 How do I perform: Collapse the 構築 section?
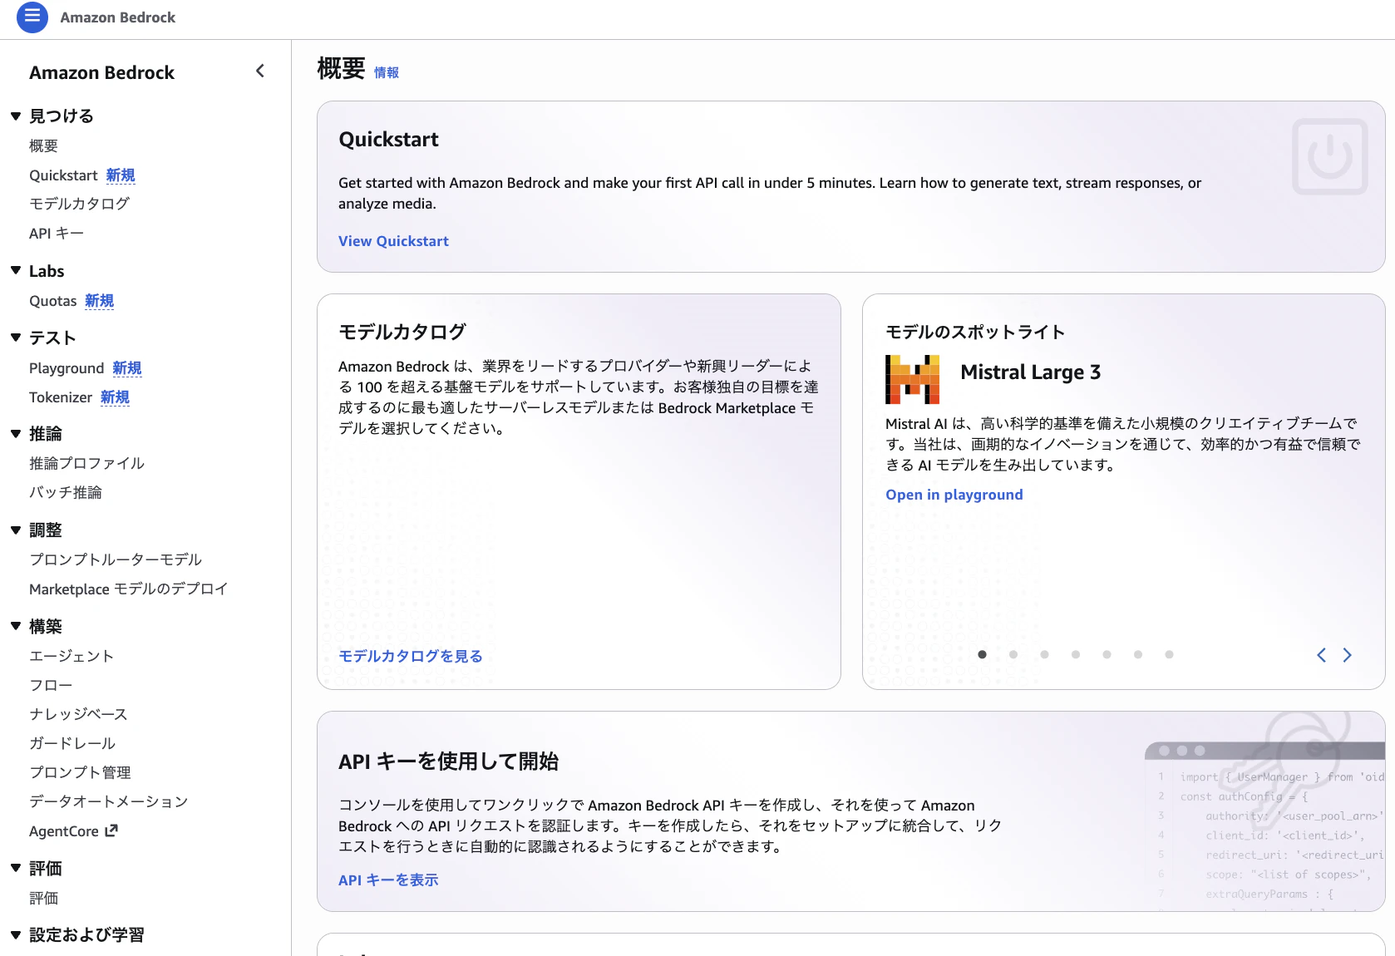click(16, 627)
